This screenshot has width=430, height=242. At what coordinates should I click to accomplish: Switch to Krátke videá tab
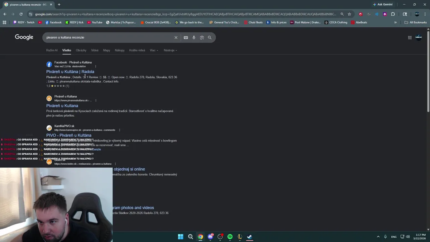[x=137, y=50]
